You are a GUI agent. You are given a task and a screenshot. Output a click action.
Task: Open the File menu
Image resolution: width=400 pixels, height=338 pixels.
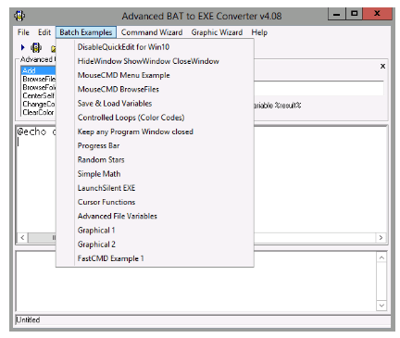tap(23, 32)
